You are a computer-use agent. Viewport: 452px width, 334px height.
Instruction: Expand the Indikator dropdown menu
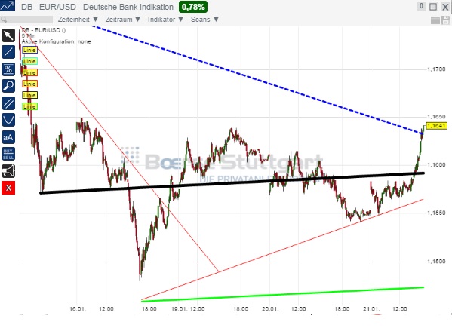point(165,20)
